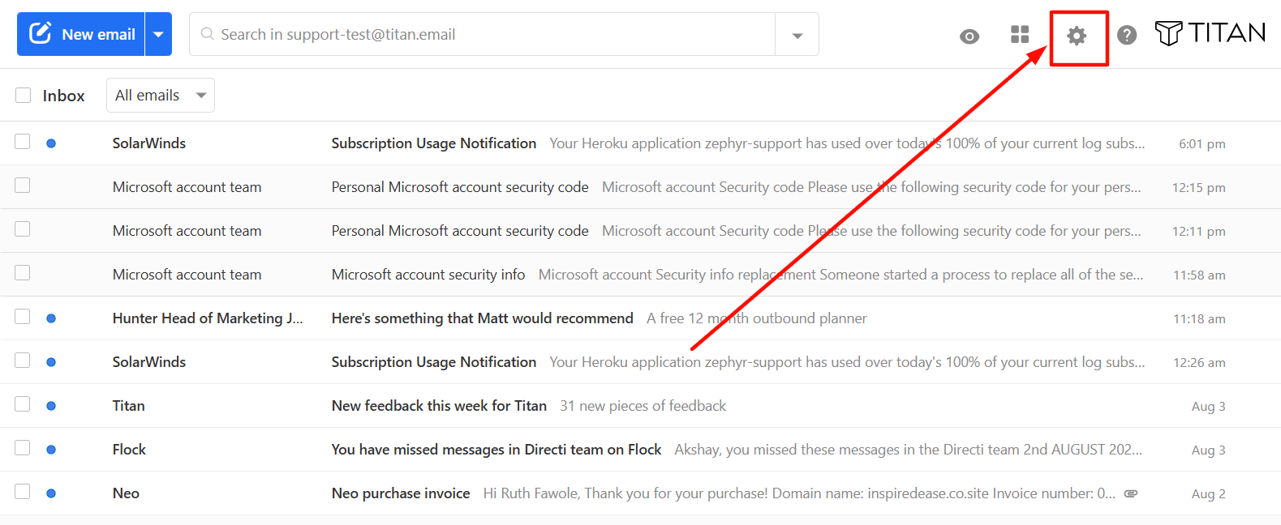Viewport: 1281px width, 525px height.
Task: Click preview 'A free 12 month outbound planner'
Action: coord(756,318)
